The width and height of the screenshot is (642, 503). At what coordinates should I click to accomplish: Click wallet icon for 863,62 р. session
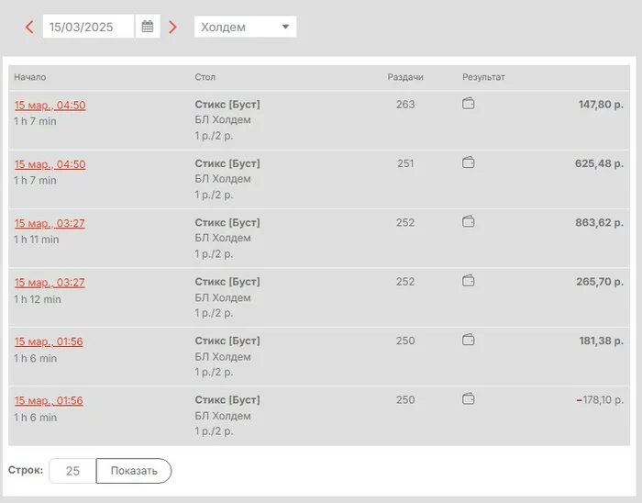pyautogui.click(x=468, y=222)
